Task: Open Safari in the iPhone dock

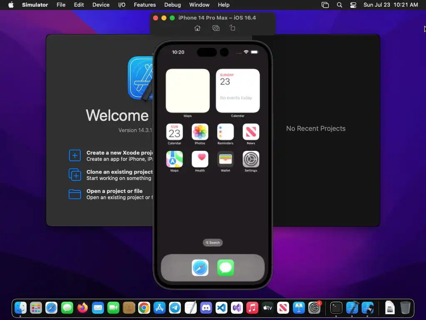Action: pyautogui.click(x=200, y=268)
